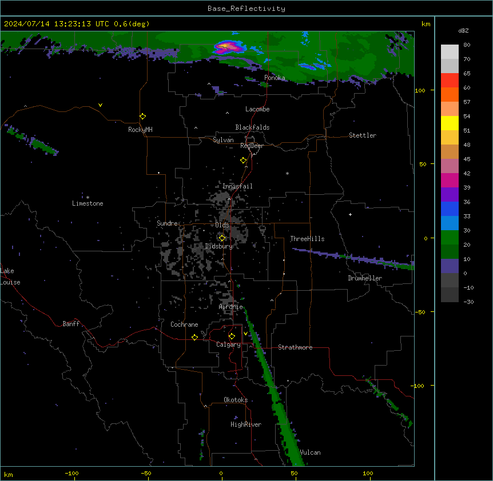Click the -30 value at the legend bottom
This screenshot has height=481, width=493.
click(468, 302)
